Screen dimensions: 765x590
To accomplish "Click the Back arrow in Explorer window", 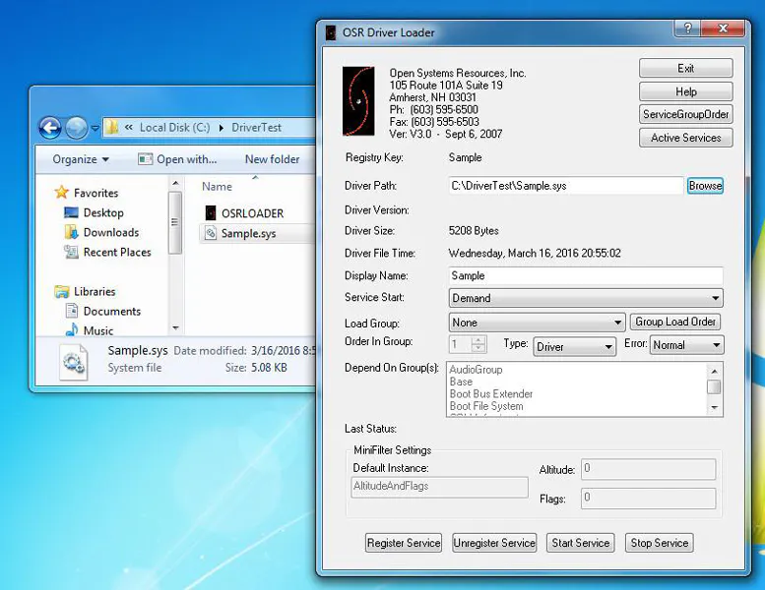I will 50,128.
